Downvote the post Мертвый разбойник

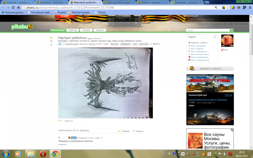coord(51,45)
